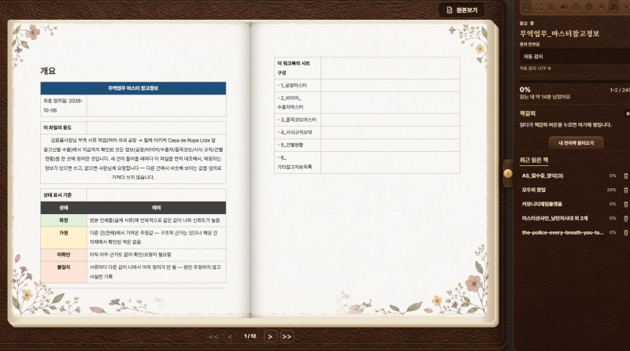Open the 자동 감지 encoding dropdown
This screenshot has height=351, width=630.
point(575,57)
